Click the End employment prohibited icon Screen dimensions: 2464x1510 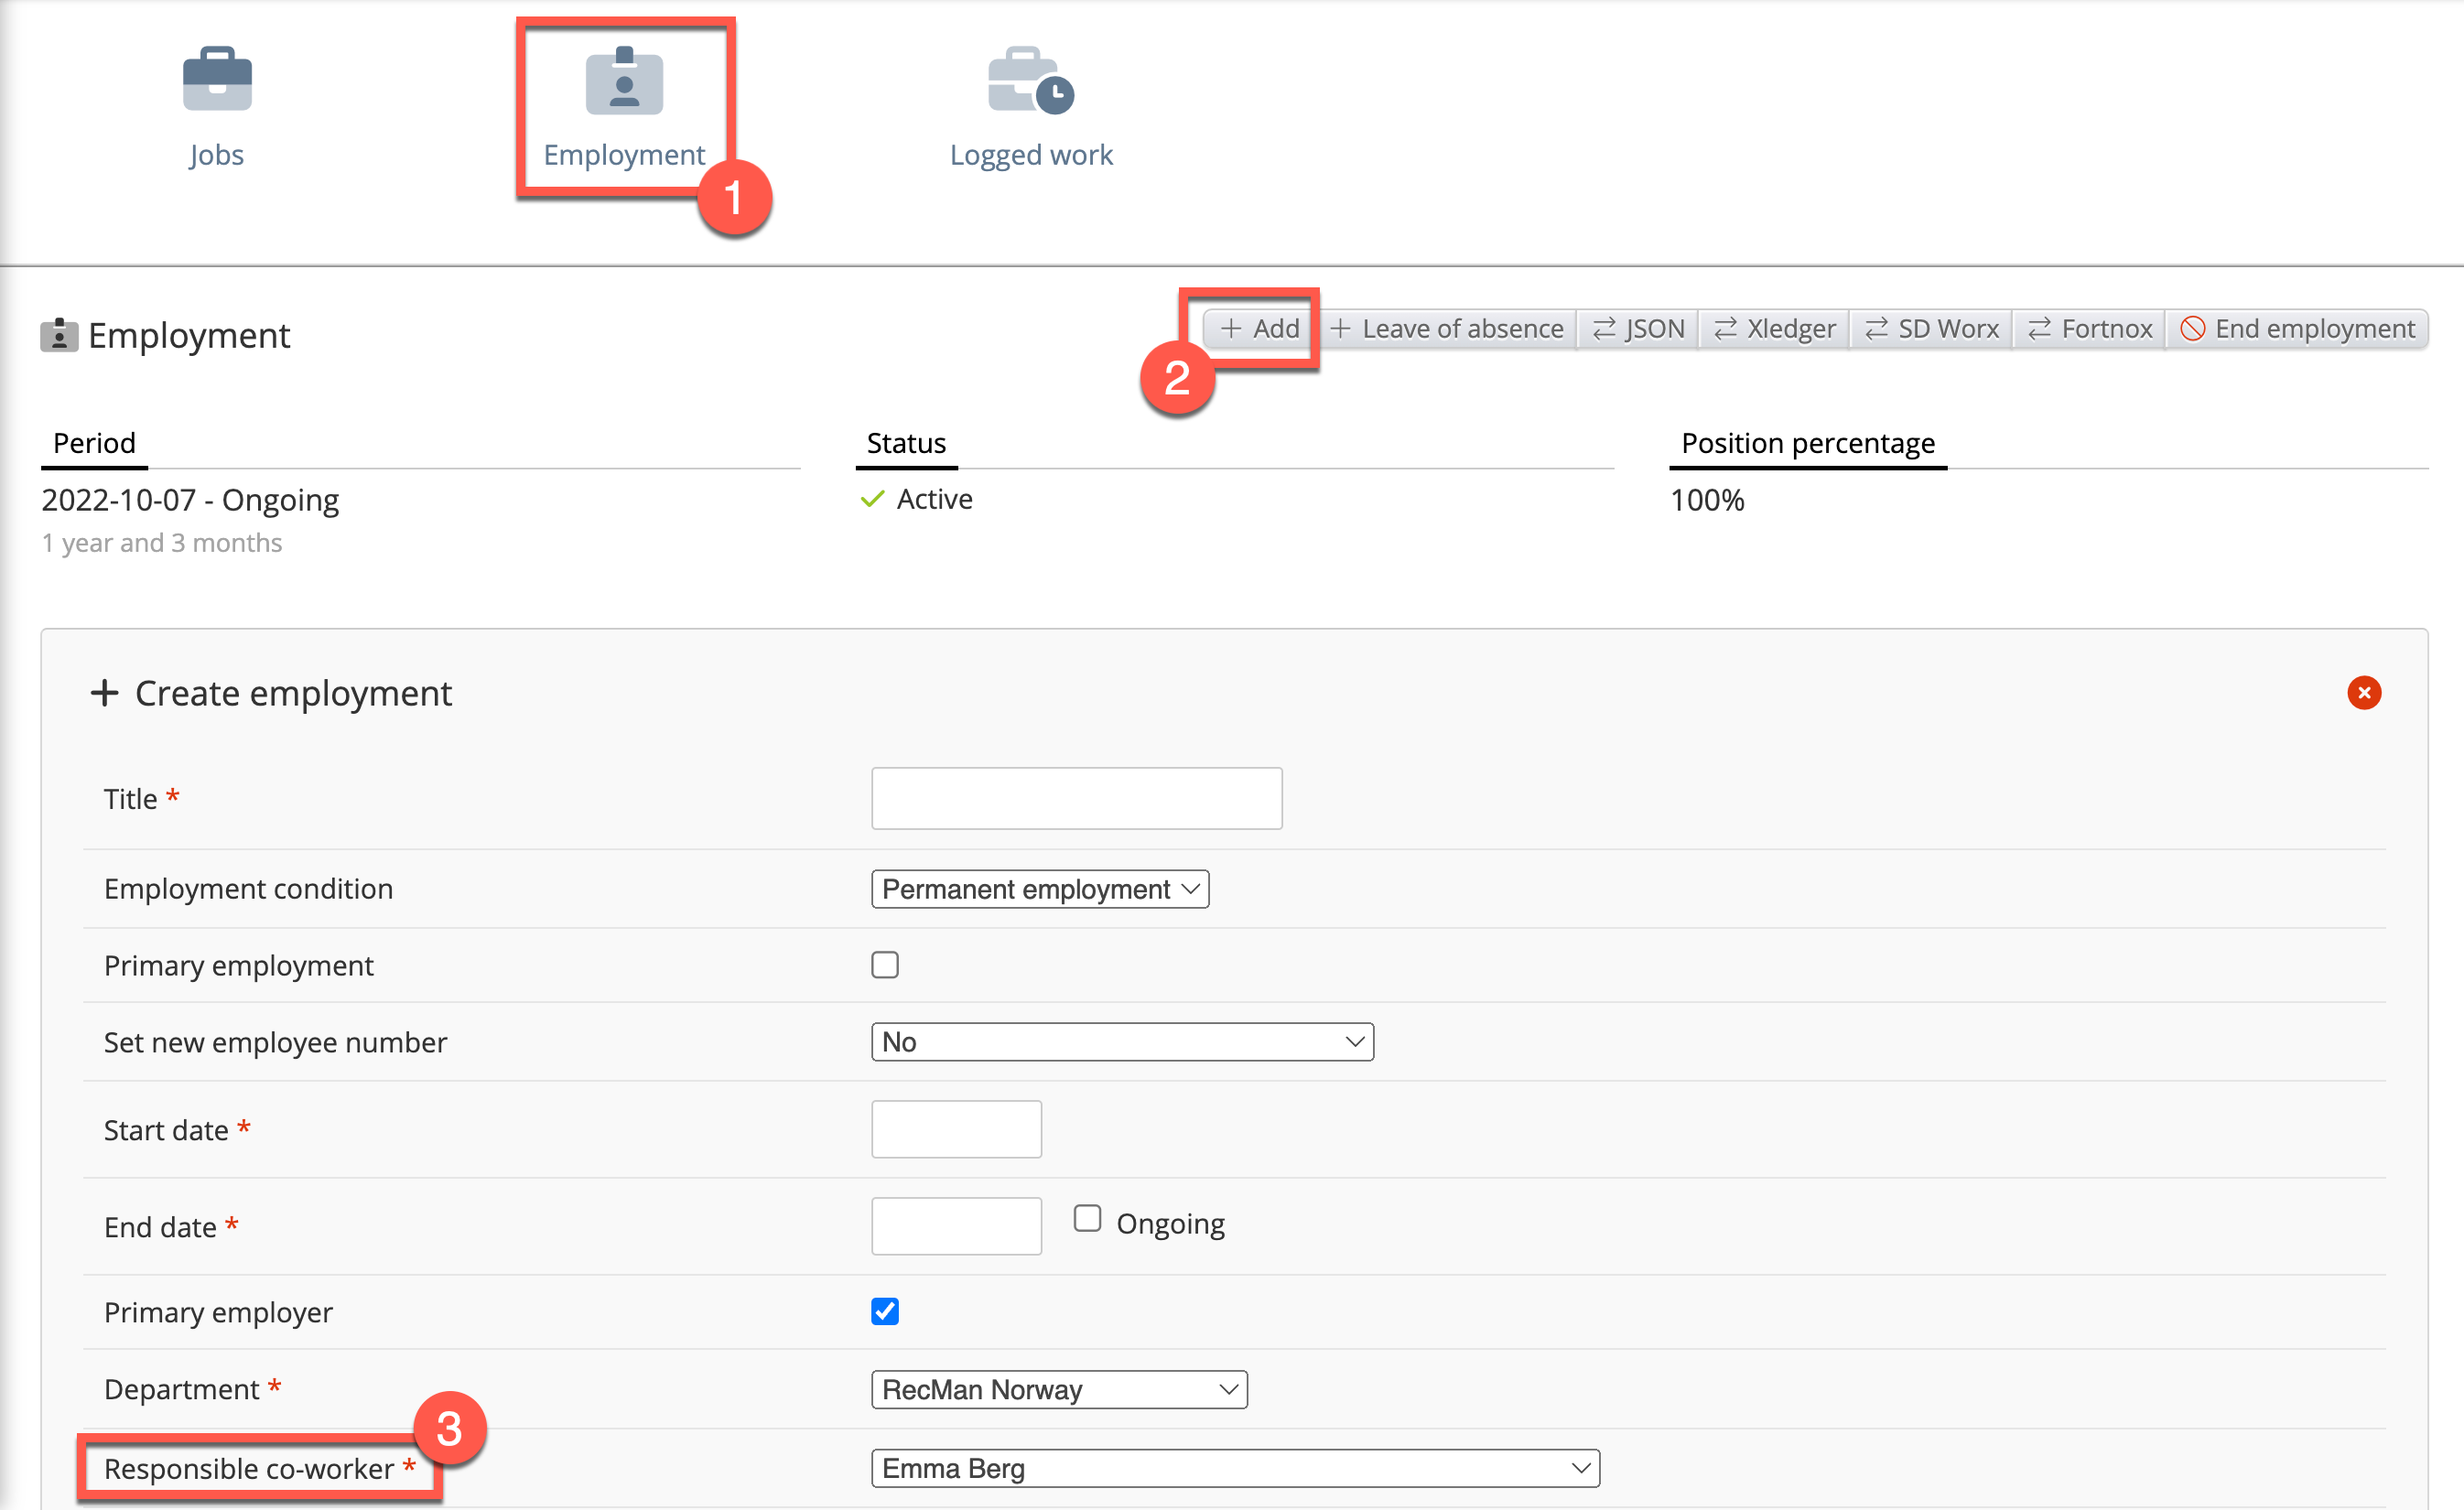pyautogui.click(x=2192, y=328)
